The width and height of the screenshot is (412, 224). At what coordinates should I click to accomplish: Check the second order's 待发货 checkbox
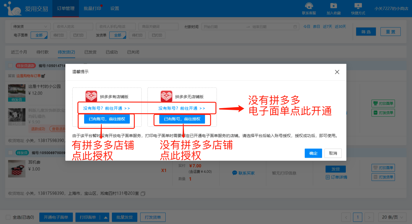(x=10, y=153)
